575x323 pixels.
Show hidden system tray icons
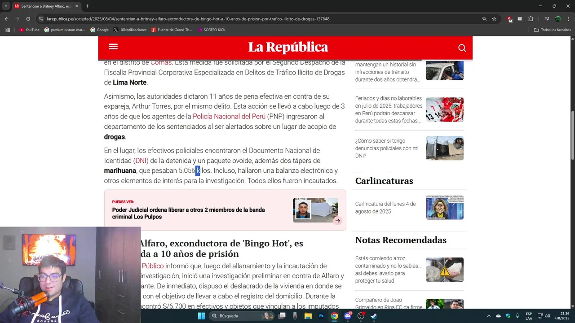click(x=489, y=316)
